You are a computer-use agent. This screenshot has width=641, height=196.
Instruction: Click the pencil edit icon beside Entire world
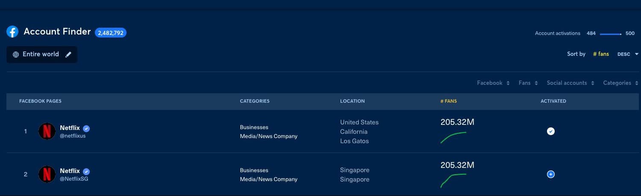(68, 55)
